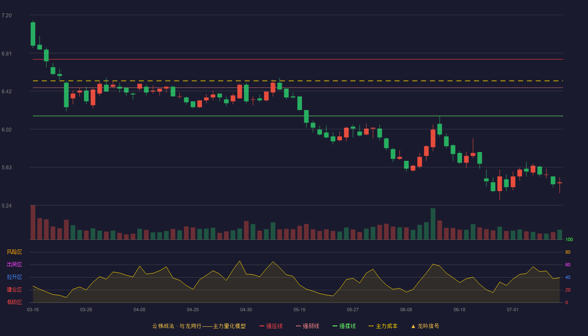
Task: Click the 04-30 date label
Action: click(246, 310)
